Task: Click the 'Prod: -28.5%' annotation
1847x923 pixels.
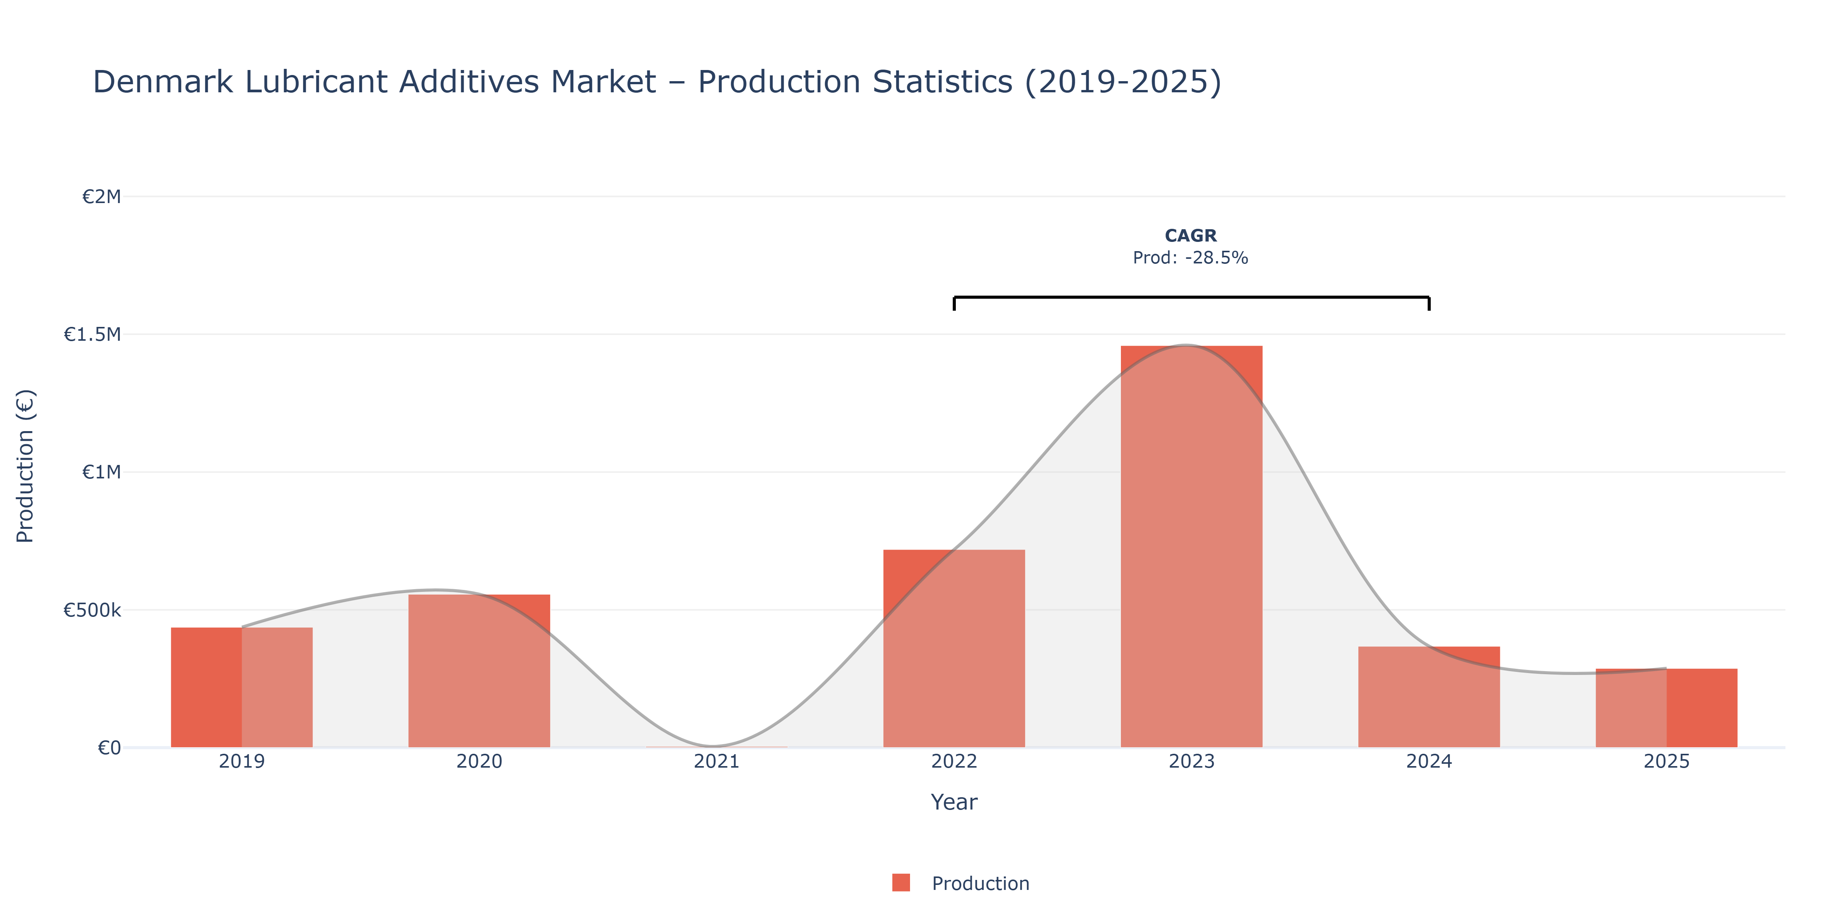Action: click(1190, 258)
